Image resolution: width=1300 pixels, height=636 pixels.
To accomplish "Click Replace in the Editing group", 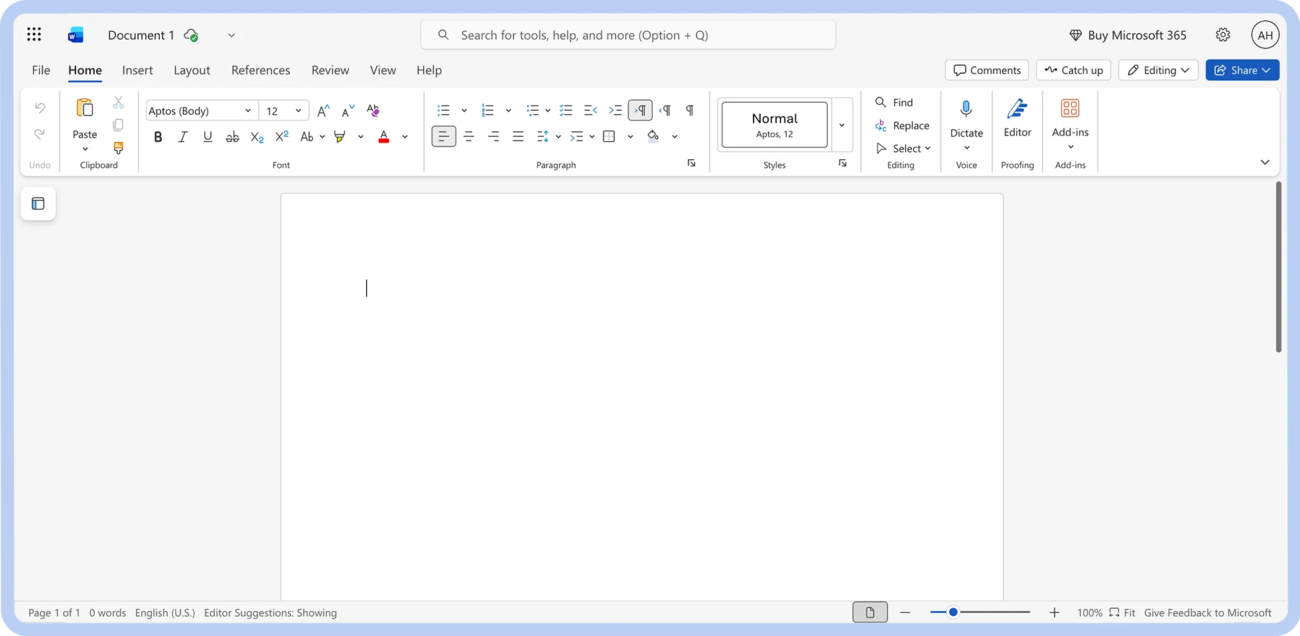I will coord(902,125).
